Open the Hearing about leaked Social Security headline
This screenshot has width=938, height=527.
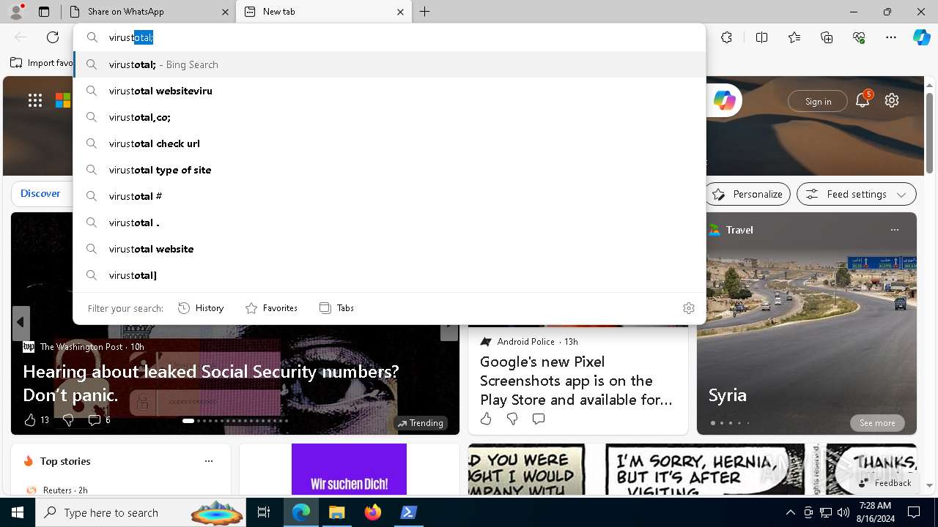tap(211, 383)
